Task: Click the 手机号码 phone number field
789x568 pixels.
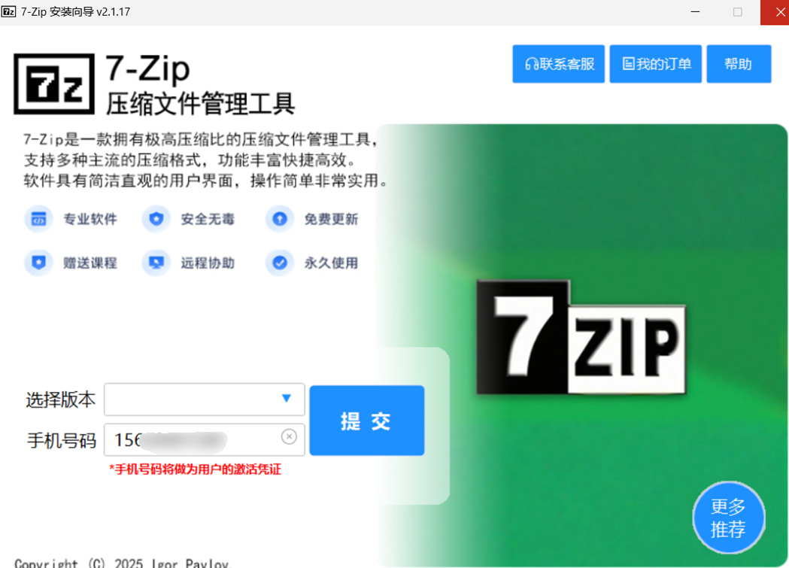Action: [x=205, y=439]
